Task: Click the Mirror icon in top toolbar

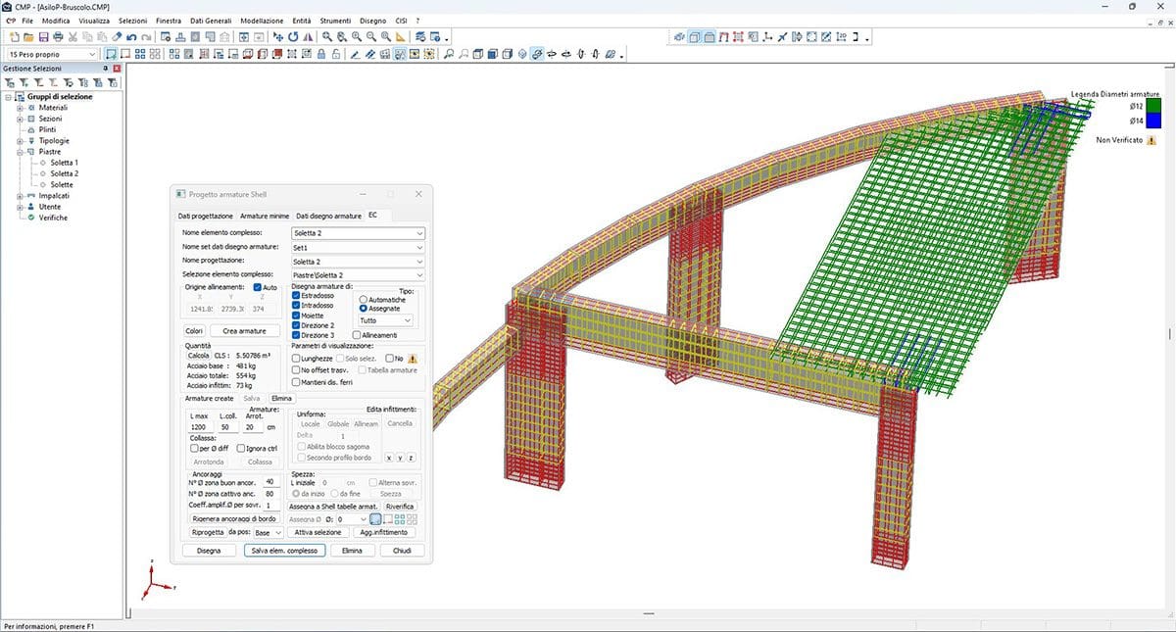Action: pos(308,36)
